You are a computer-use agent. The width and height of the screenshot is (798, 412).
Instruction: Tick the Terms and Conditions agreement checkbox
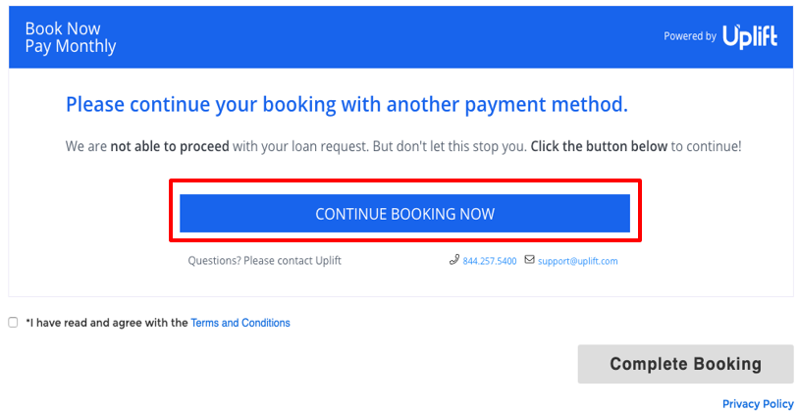pyautogui.click(x=13, y=323)
